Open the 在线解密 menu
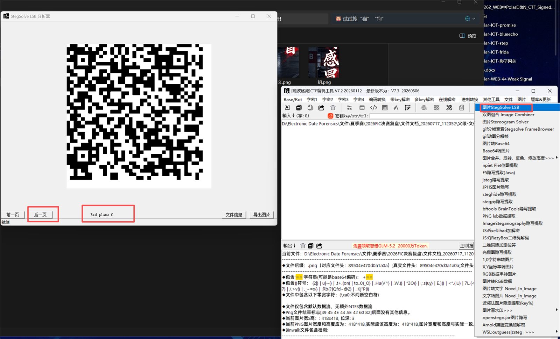This screenshot has height=339, width=560. pyautogui.click(x=447, y=100)
